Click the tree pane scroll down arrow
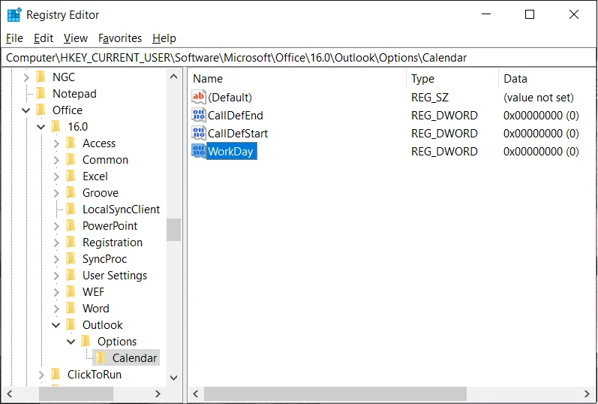This screenshot has height=404, width=598. click(x=173, y=378)
